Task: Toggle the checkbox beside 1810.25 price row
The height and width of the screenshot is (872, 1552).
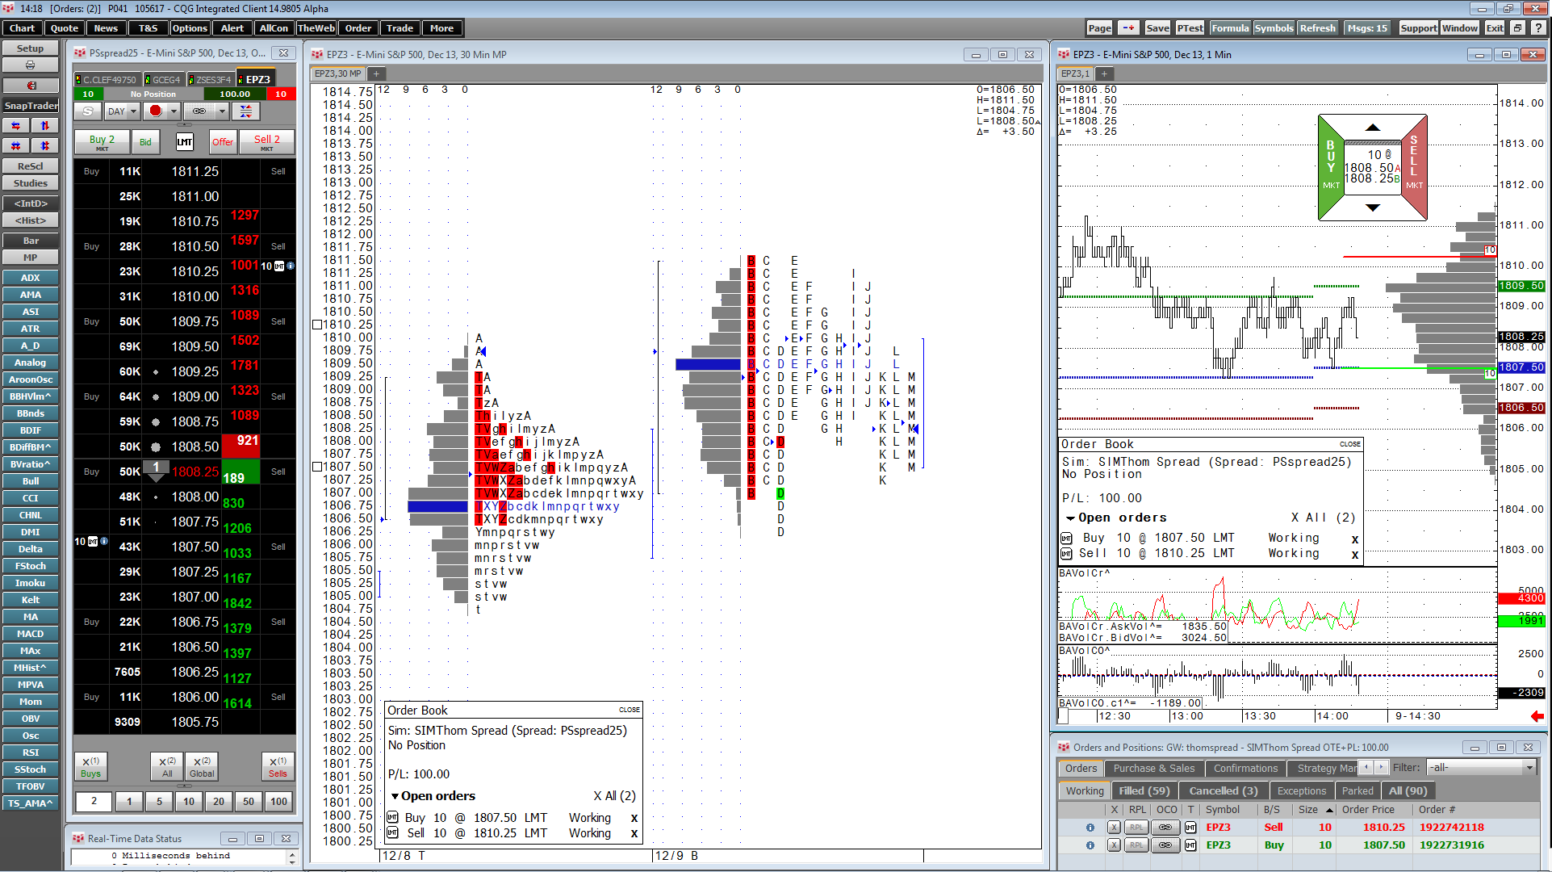Action: click(317, 325)
